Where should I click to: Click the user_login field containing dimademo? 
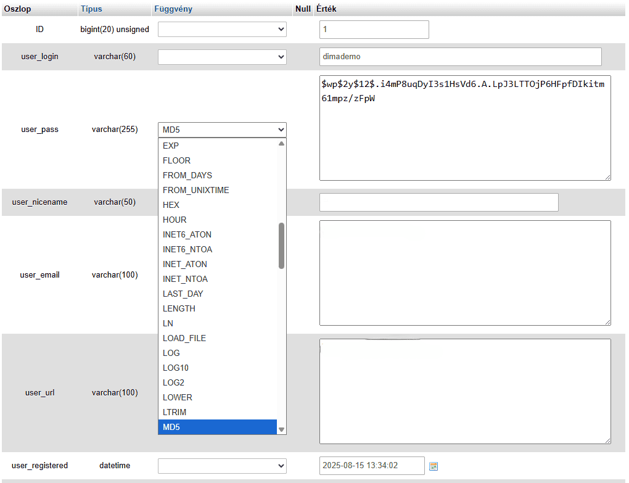click(x=460, y=57)
